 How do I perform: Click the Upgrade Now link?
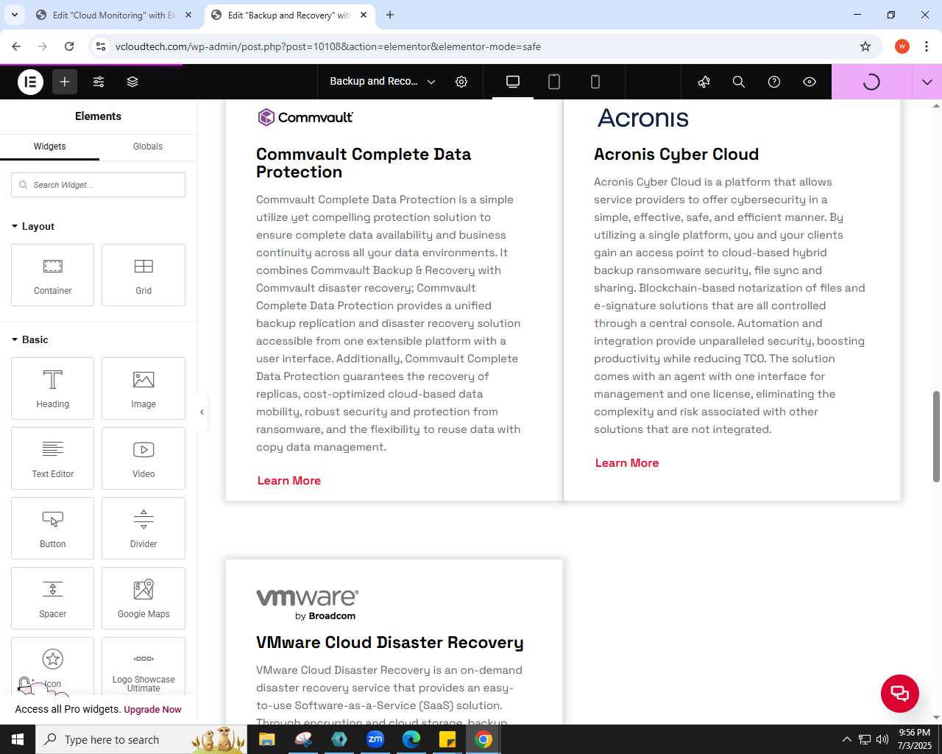tap(152, 710)
